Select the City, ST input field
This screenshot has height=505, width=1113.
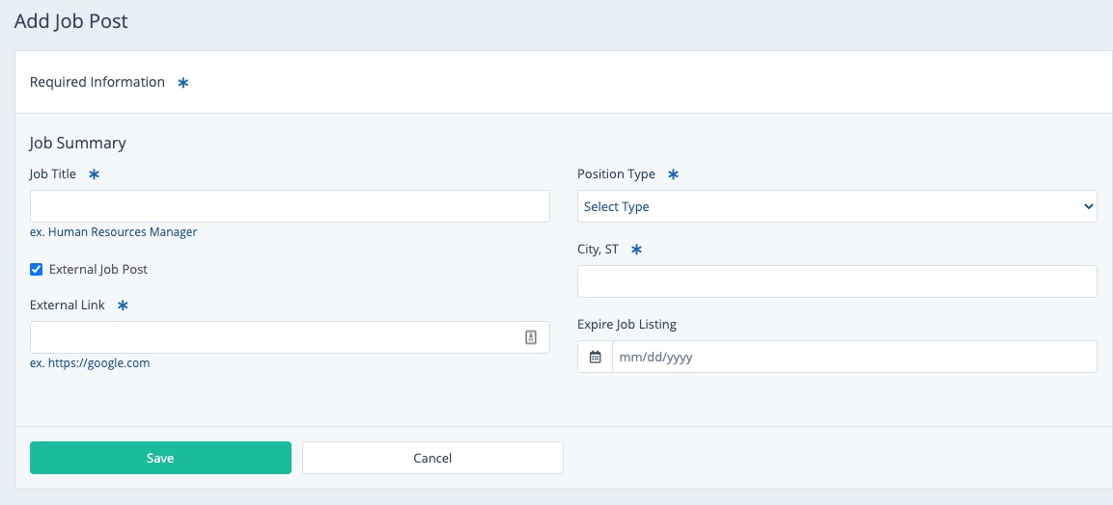pyautogui.click(x=836, y=281)
